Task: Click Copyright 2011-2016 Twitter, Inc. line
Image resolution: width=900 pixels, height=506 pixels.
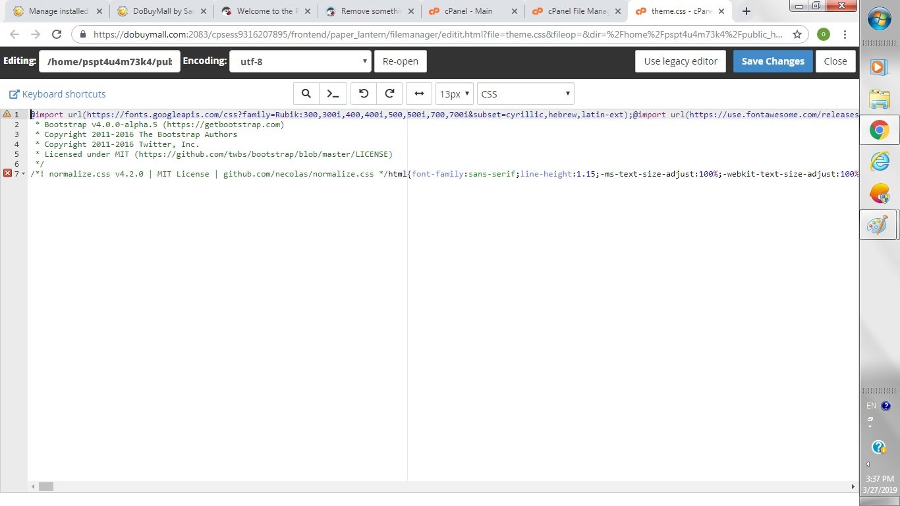Action: pyautogui.click(x=118, y=144)
